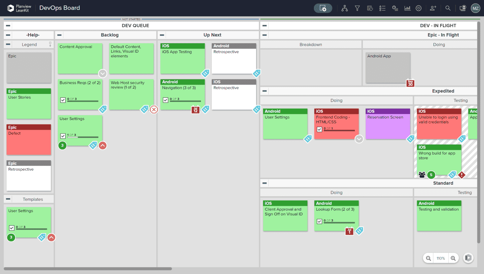Click the card connections hierarchy icon
This screenshot has width=484, height=274.
pos(345,8)
